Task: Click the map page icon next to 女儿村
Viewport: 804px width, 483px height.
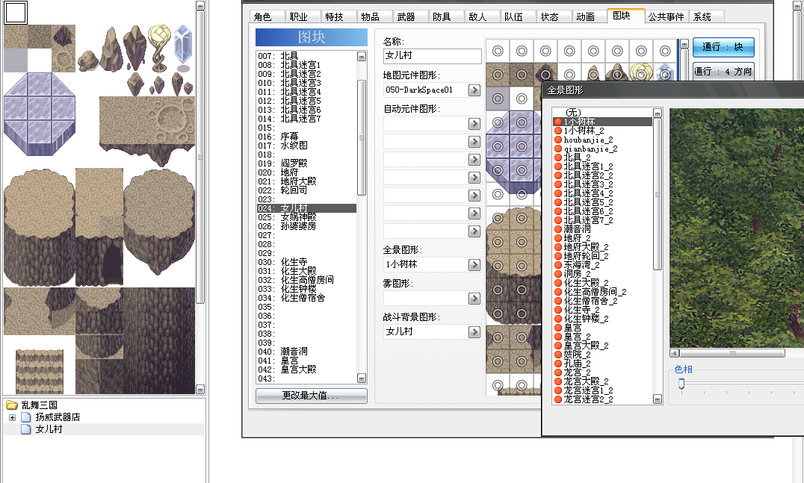Action: point(25,429)
